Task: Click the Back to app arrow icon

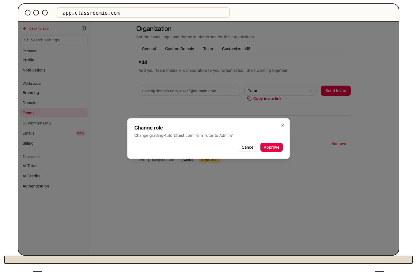Action: pos(25,28)
